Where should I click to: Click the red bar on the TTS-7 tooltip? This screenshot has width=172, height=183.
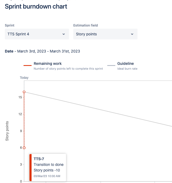tap(30, 168)
